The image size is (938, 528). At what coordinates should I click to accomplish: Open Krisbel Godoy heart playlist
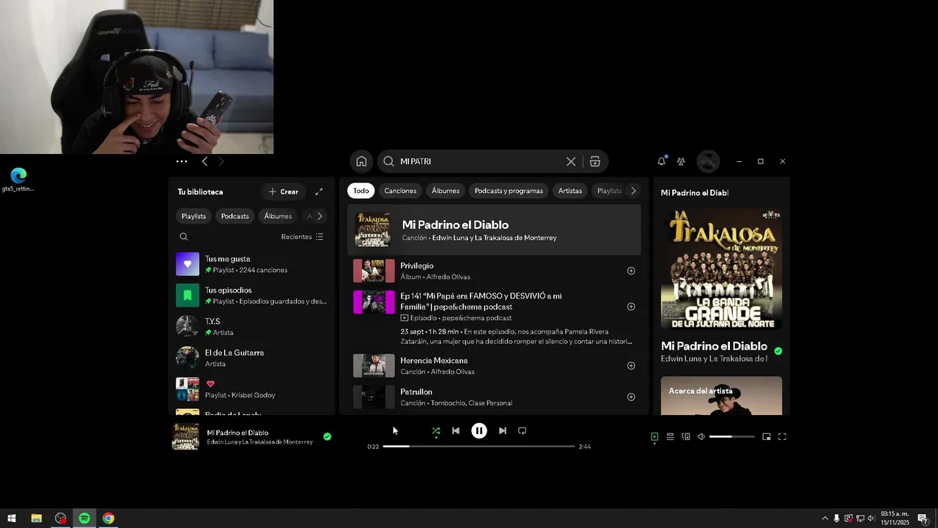coord(251,389)
